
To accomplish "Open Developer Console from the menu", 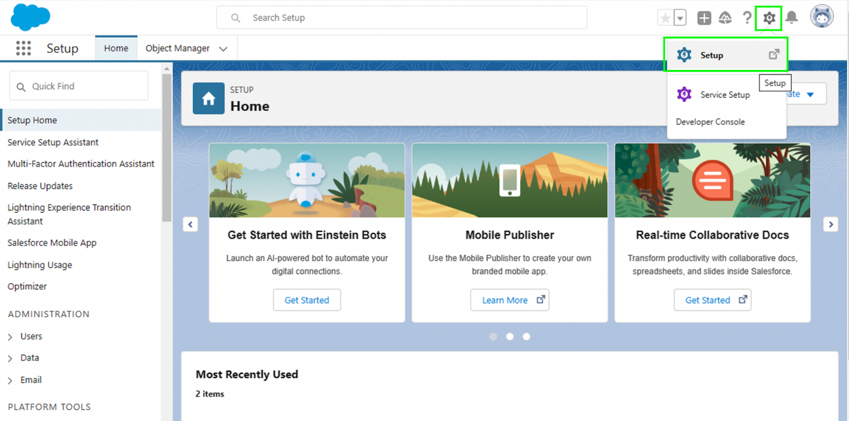I will [710, 122].
